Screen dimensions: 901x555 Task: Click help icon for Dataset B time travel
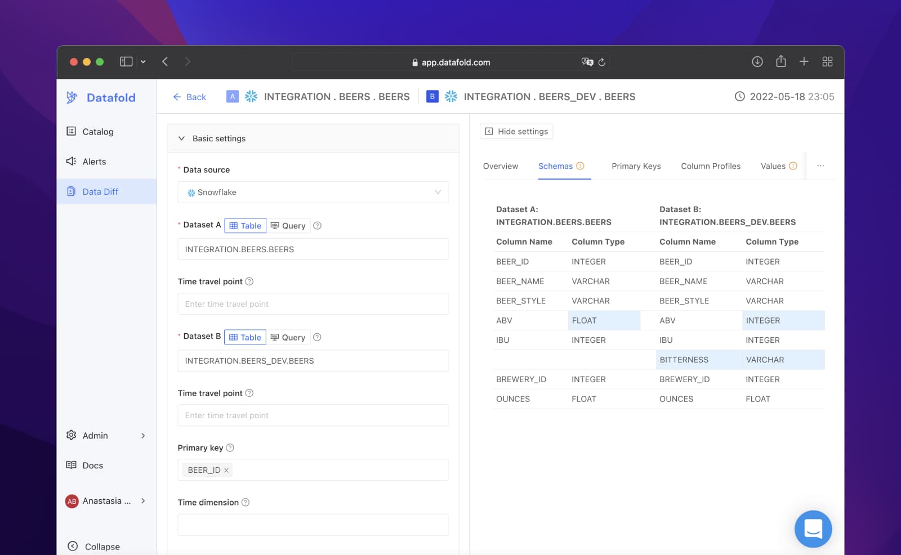249,393
